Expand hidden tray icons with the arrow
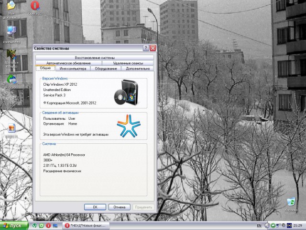Viewport: 306px width, 230px height. click(x=267, y=226)
